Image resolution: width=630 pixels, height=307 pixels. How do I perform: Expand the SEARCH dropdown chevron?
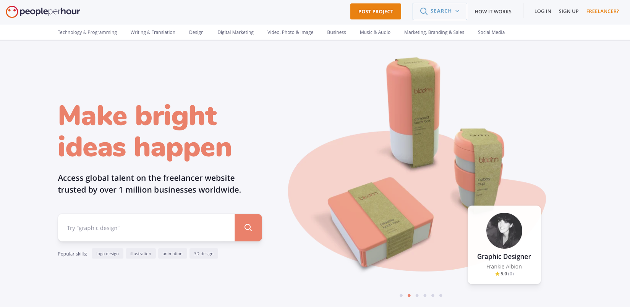click(457, 11)
